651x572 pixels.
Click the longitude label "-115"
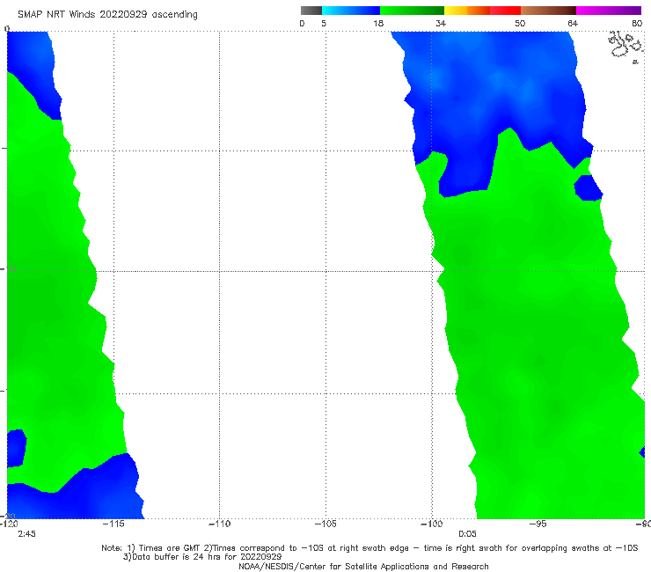point(113,524)
